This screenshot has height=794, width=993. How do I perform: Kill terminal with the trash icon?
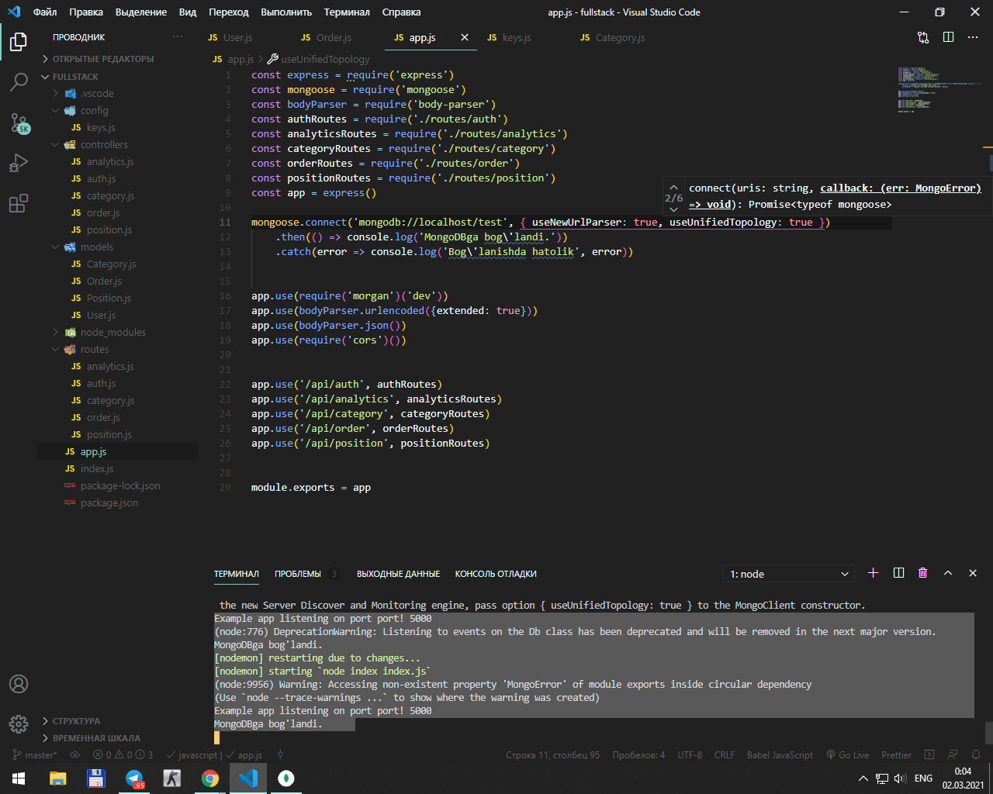tap(922, 573)
